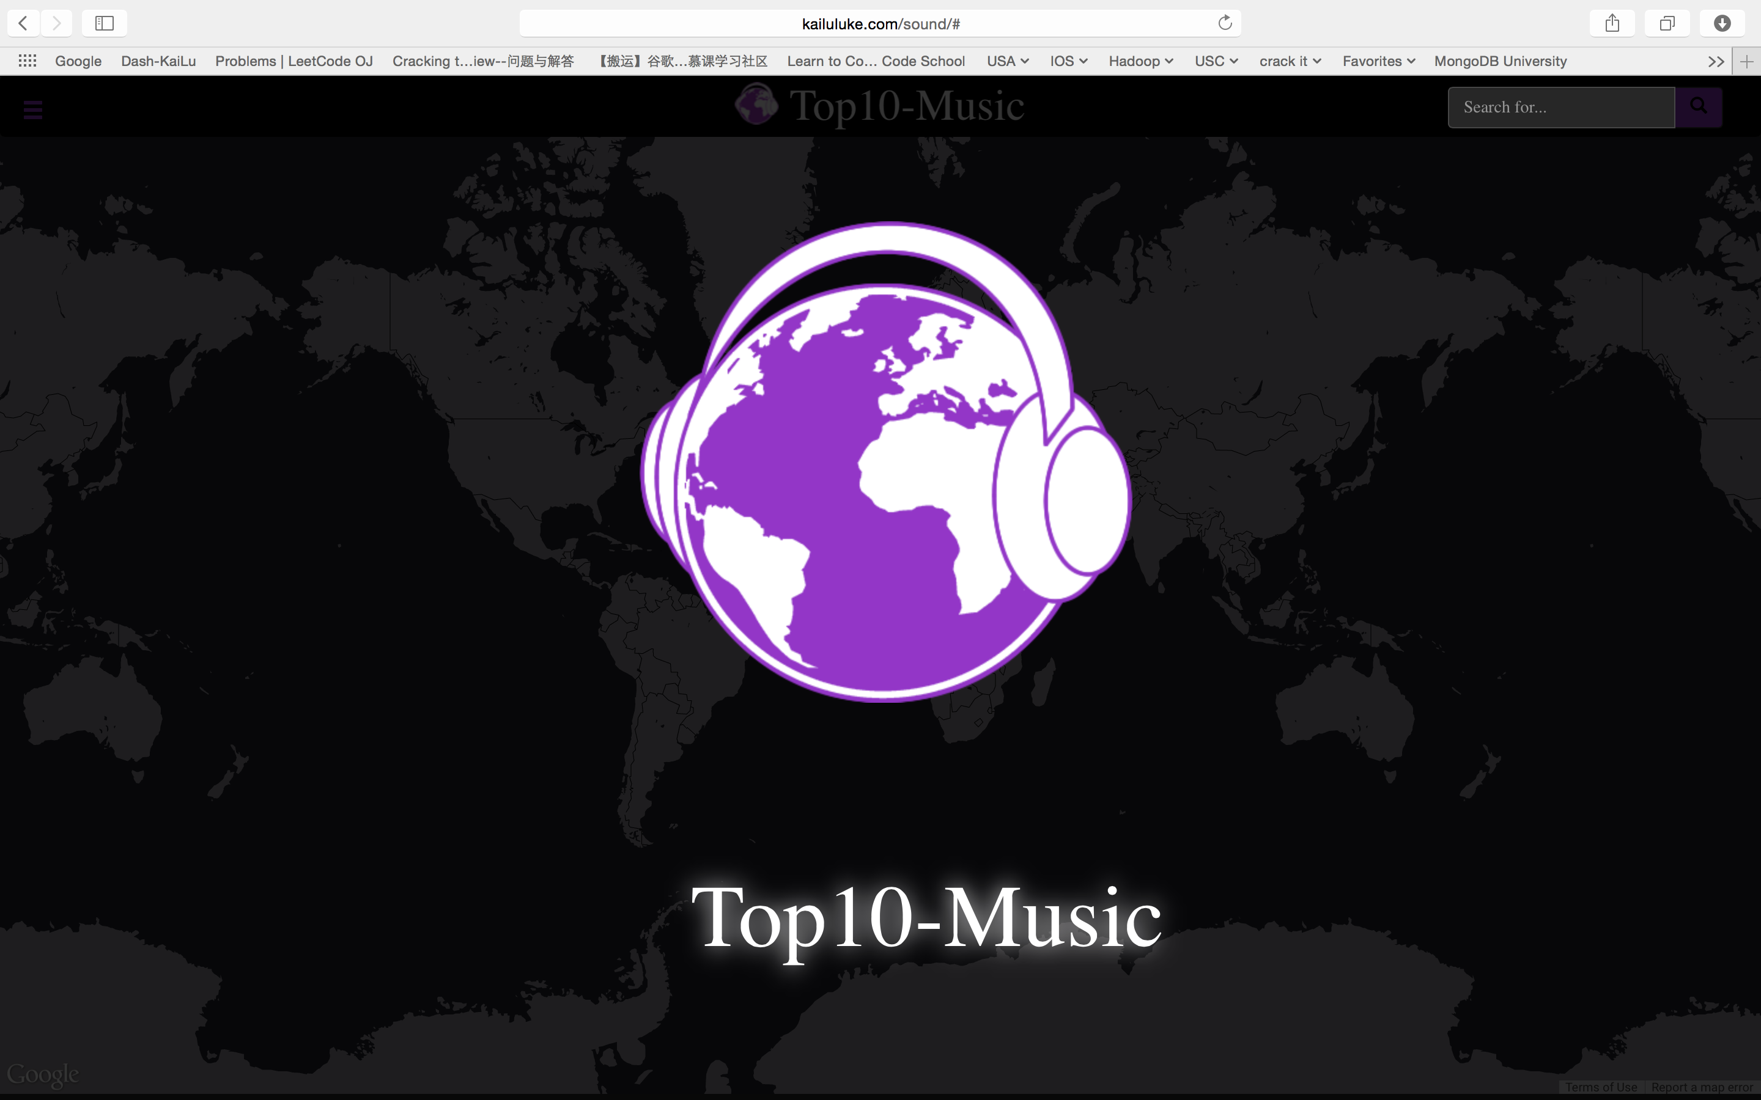Toggle the Safari sidebar panel icon
This screenshot has width=1761, height=1100.
point(104,23)
